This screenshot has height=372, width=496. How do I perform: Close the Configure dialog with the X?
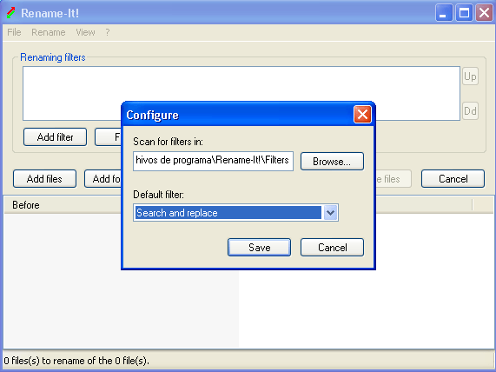click(362, 114)
